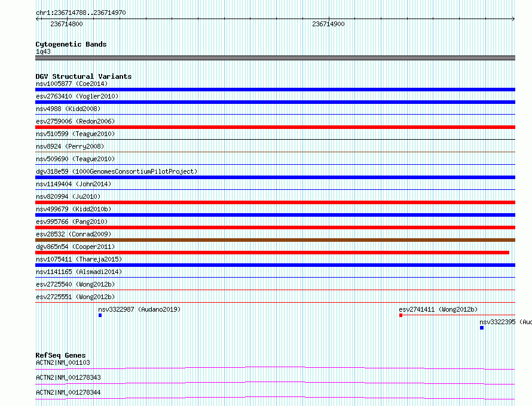The width and height of the screenshot is (532, 406).
Task: Select the brown esv28532 variant bar
Action: click(x=275, y=240)
